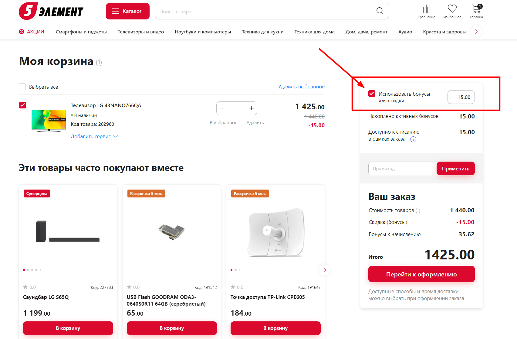Click the bonus write-off info icon

tap(413, 139)
